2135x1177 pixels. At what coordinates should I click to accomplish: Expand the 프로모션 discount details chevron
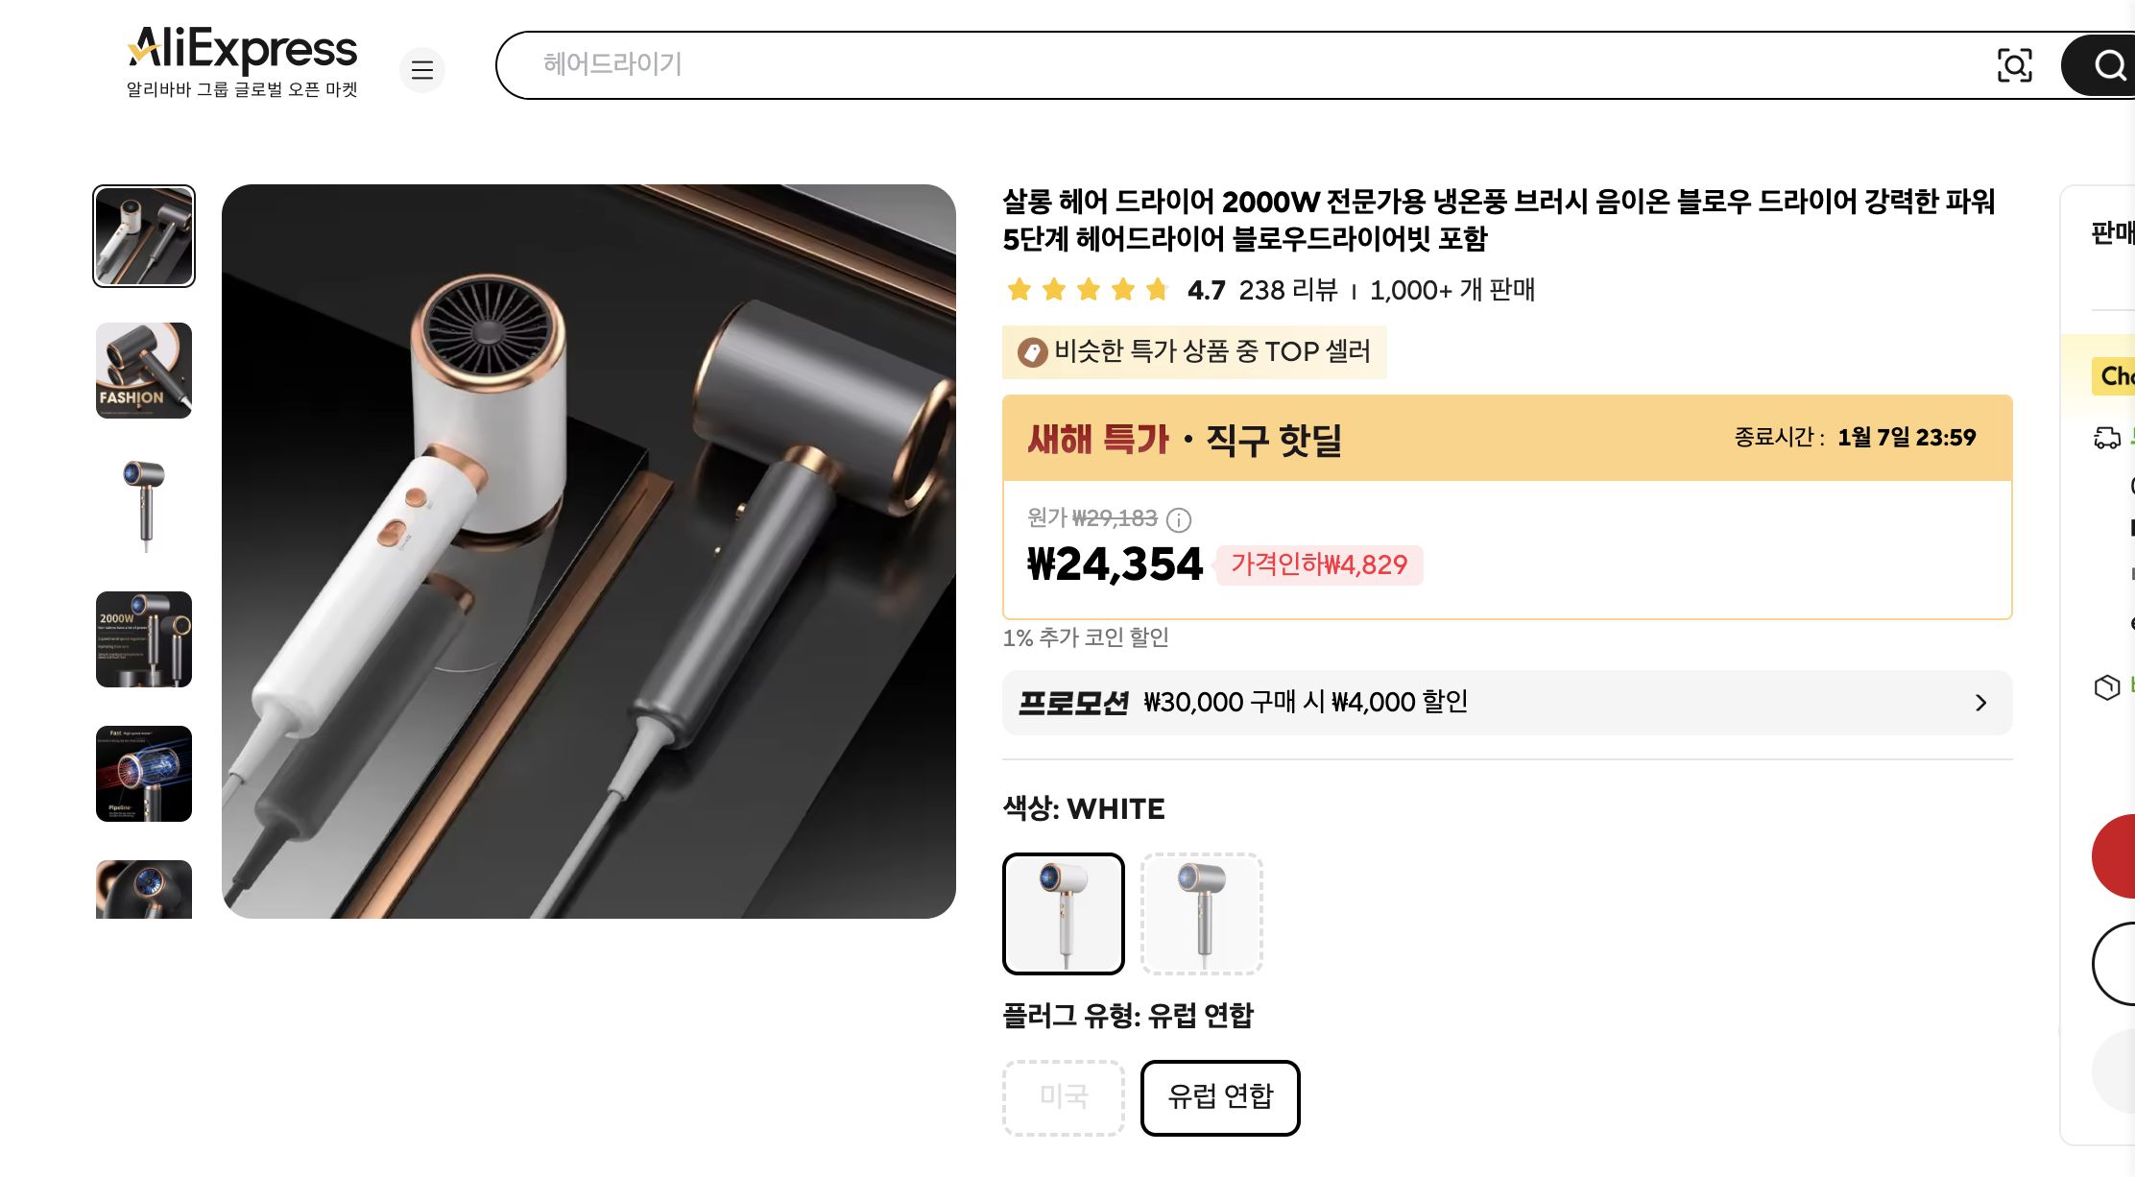(x=1979, y=703)
